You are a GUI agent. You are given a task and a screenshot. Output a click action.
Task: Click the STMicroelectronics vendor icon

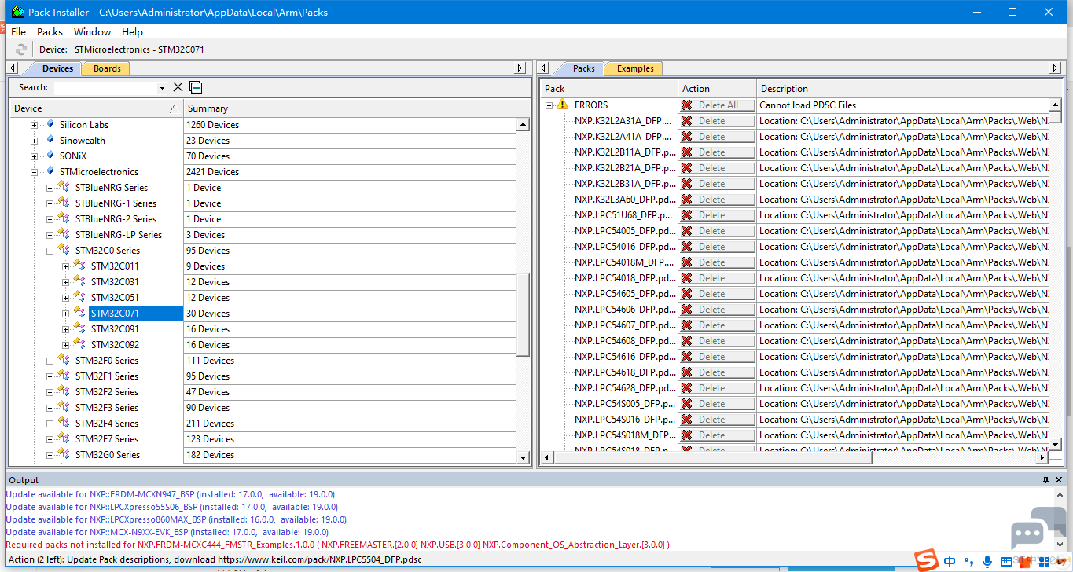(x=50, y=171)
